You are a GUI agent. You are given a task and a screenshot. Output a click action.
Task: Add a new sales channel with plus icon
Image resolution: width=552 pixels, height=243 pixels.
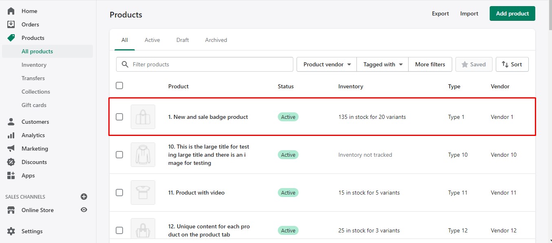[x=84, y=197]
